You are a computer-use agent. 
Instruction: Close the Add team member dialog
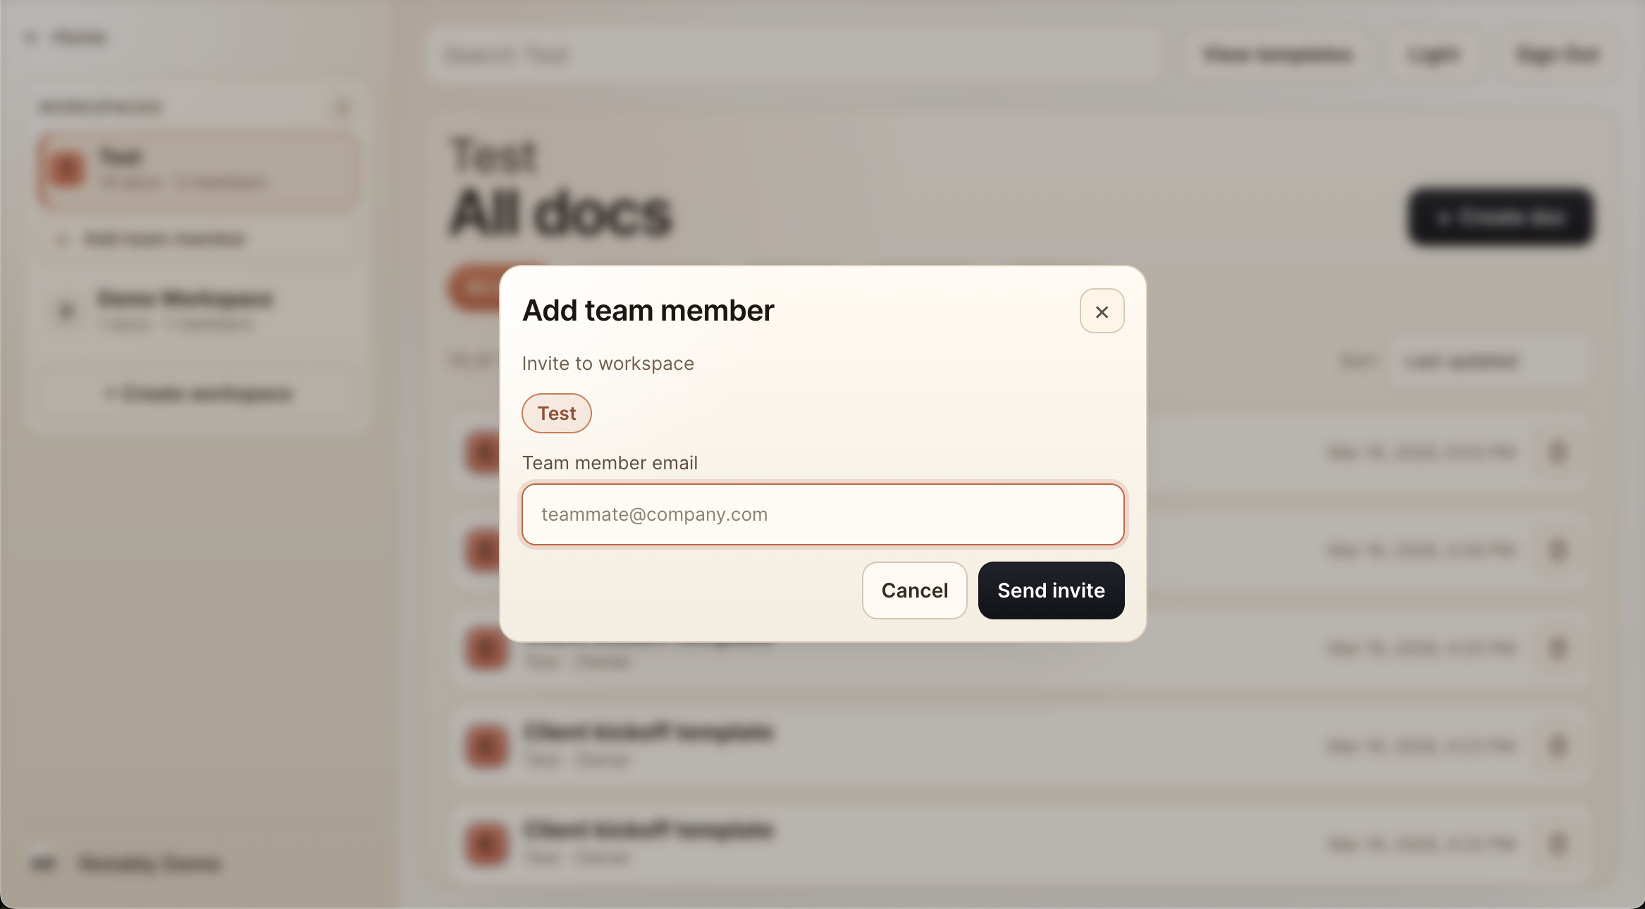click(1102, 311)
